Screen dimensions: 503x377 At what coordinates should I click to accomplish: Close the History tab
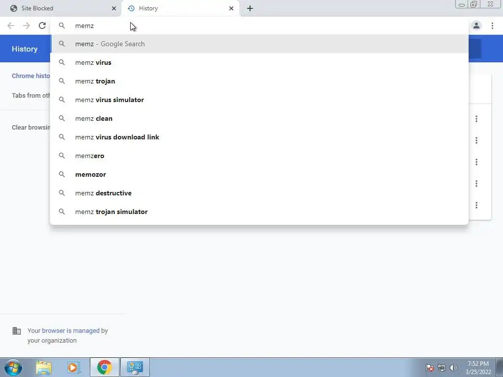point(231,8)
